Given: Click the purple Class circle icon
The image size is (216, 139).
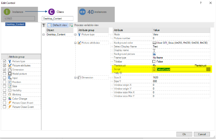Looking at the screenshot, I should point(51,12).
